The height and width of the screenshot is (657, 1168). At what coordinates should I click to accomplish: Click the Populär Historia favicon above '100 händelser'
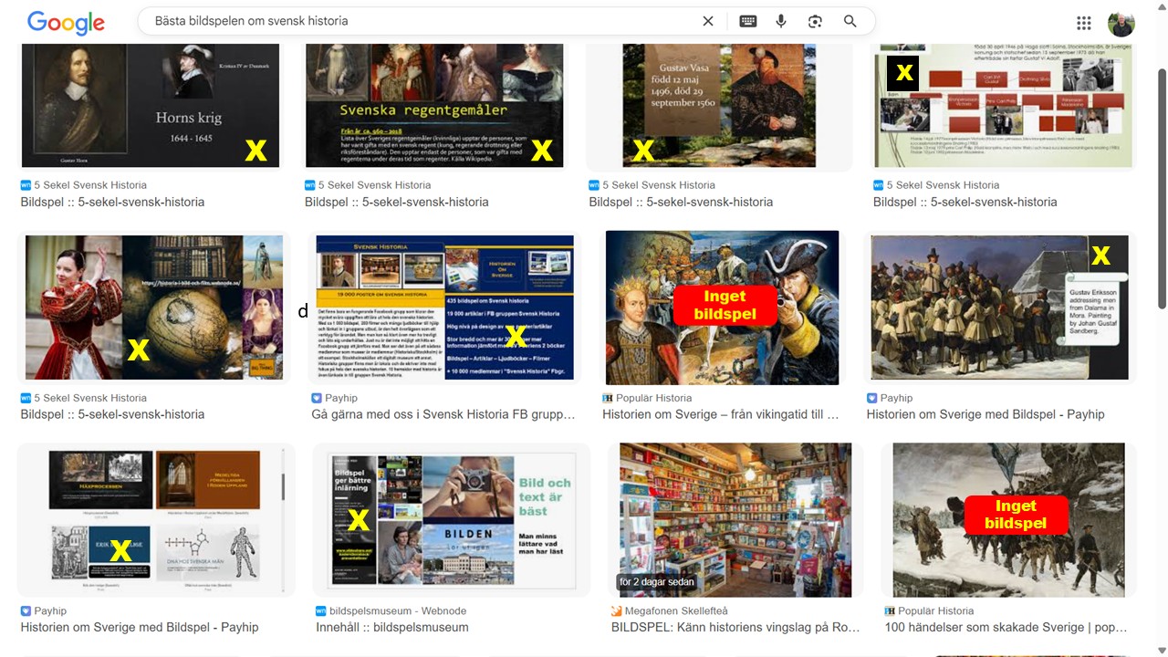890,610
